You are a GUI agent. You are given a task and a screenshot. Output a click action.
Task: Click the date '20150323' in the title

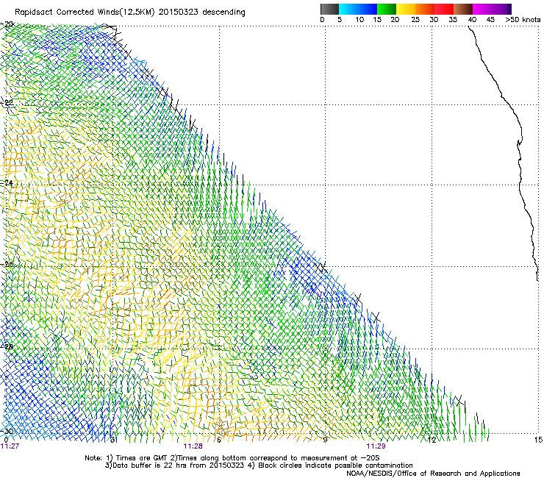pos(179,13)
